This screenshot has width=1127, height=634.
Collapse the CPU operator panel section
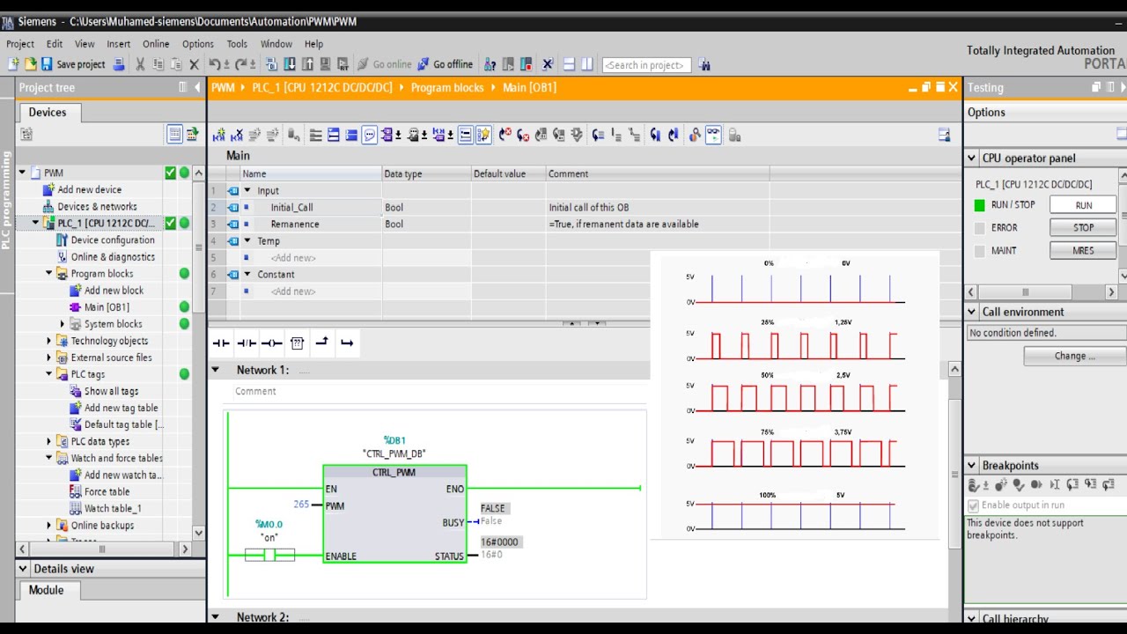(972, 158)
